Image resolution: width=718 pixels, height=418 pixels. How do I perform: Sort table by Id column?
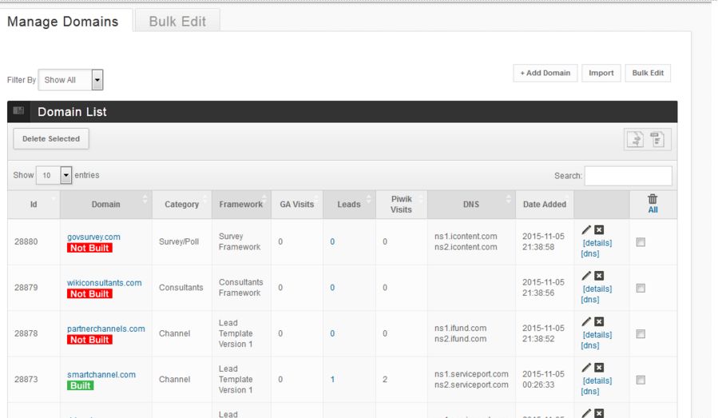pos(34,205)
